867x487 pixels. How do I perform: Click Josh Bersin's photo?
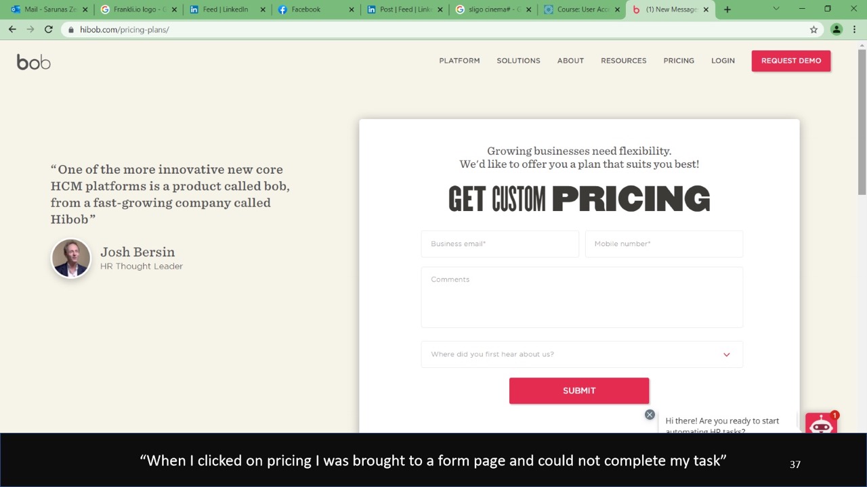click(71, 258)
